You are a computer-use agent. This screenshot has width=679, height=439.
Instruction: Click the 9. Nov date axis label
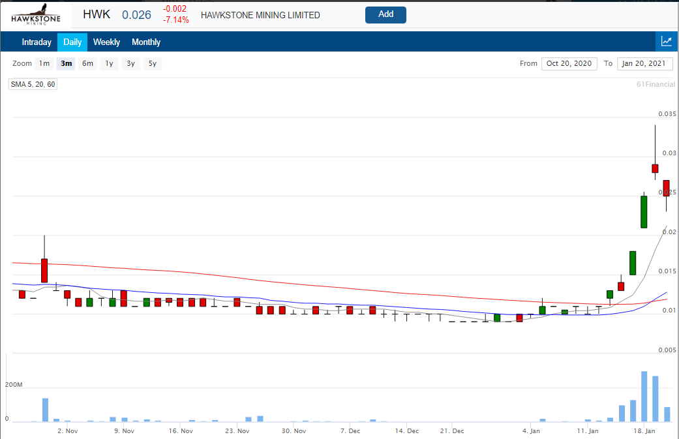[x=125, y=431]
